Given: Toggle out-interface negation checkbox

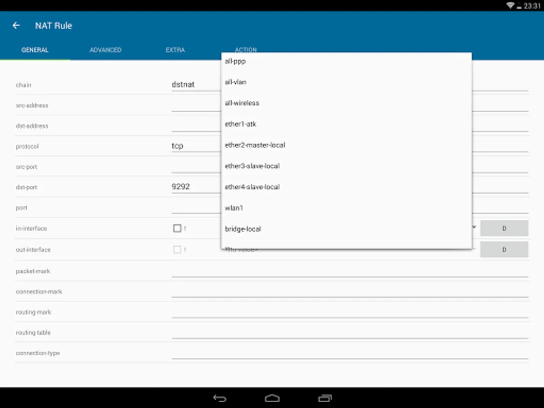Looking at the screenshot, I should [177, 249].
